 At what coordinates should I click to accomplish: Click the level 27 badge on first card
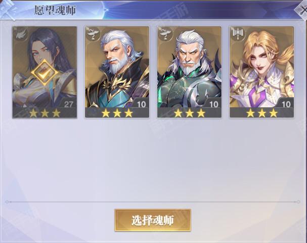click(x=68, y=104)
